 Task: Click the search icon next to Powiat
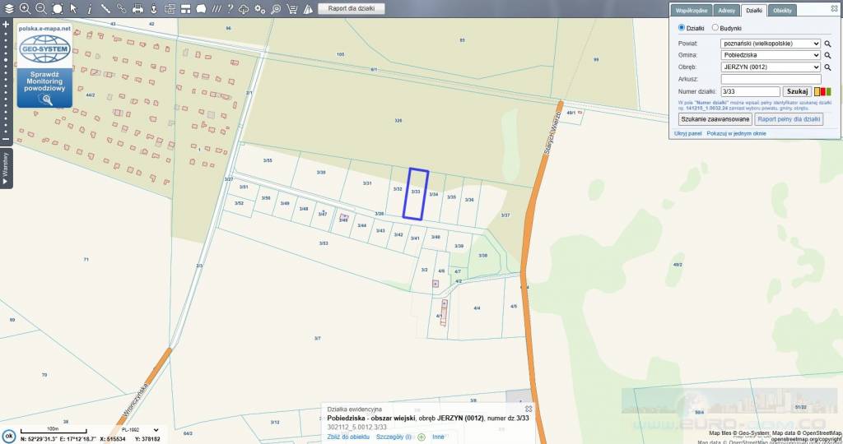[x=828, y=44]
